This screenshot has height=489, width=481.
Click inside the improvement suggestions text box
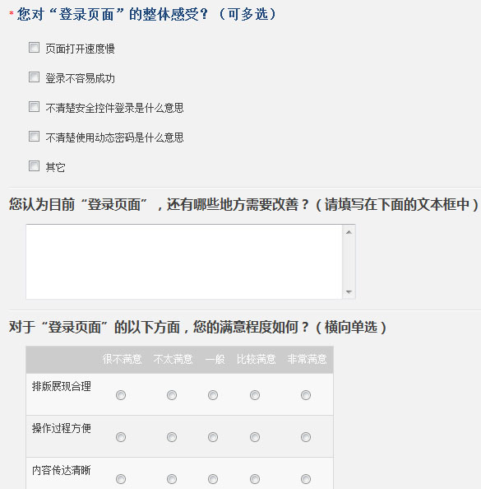click(x=184, y=262)
